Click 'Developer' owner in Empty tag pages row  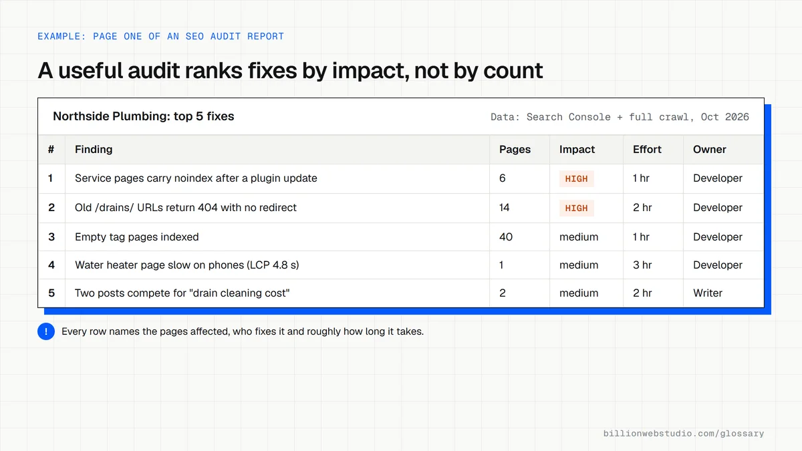click(x=718, y=237)
